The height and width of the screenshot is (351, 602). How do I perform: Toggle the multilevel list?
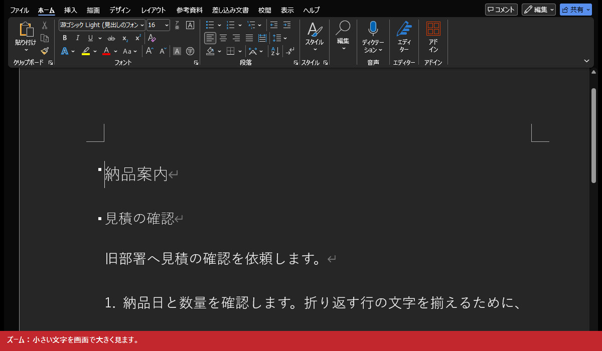pyautogui.click(x=251, y=25)
